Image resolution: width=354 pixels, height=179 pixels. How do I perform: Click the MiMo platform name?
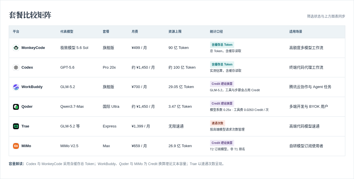26,146
